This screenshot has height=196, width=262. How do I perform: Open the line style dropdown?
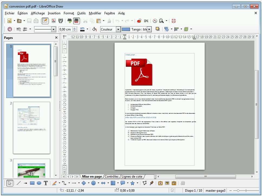53,29
